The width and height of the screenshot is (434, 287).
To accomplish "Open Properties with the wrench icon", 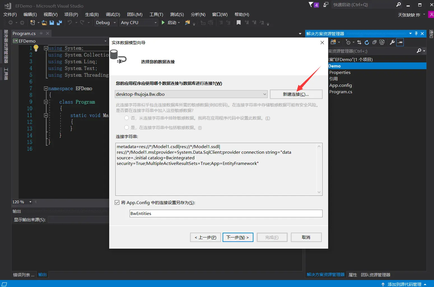I will [x=392, y=42].
